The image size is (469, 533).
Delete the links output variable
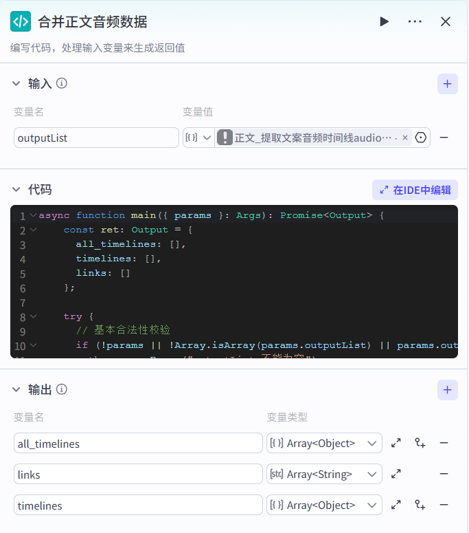coord(444,474)
